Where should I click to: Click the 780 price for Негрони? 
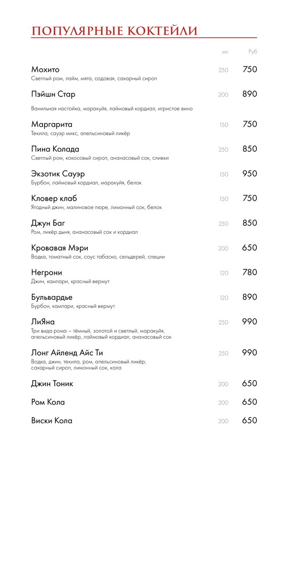click(x=250, y=273)
